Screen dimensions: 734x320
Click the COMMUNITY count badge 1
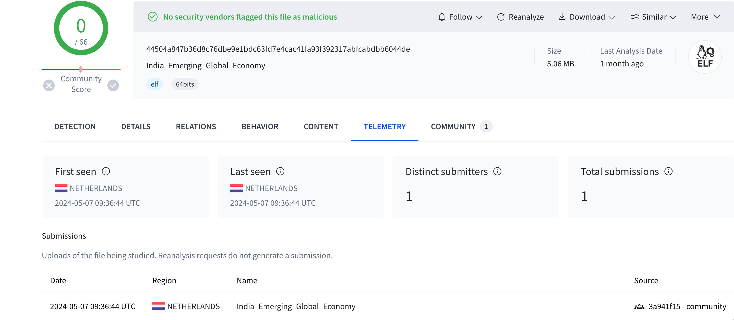tap(486, 126)
